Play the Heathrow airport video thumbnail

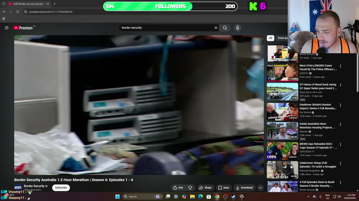[x=282, y=112]
